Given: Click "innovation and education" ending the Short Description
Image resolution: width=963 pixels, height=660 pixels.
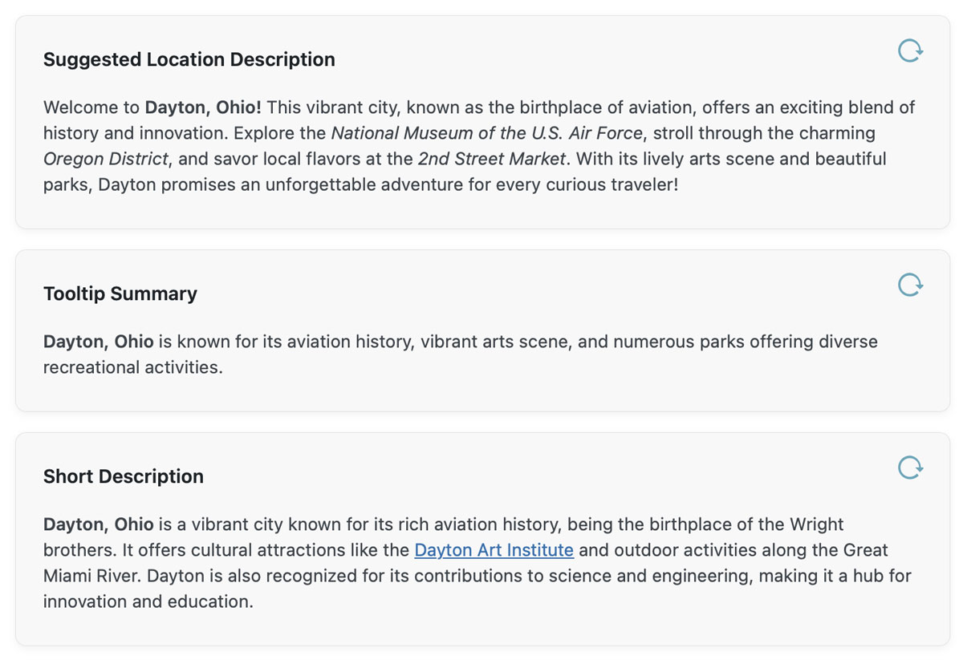Looking at the screenshot, I should coord(147,601).
